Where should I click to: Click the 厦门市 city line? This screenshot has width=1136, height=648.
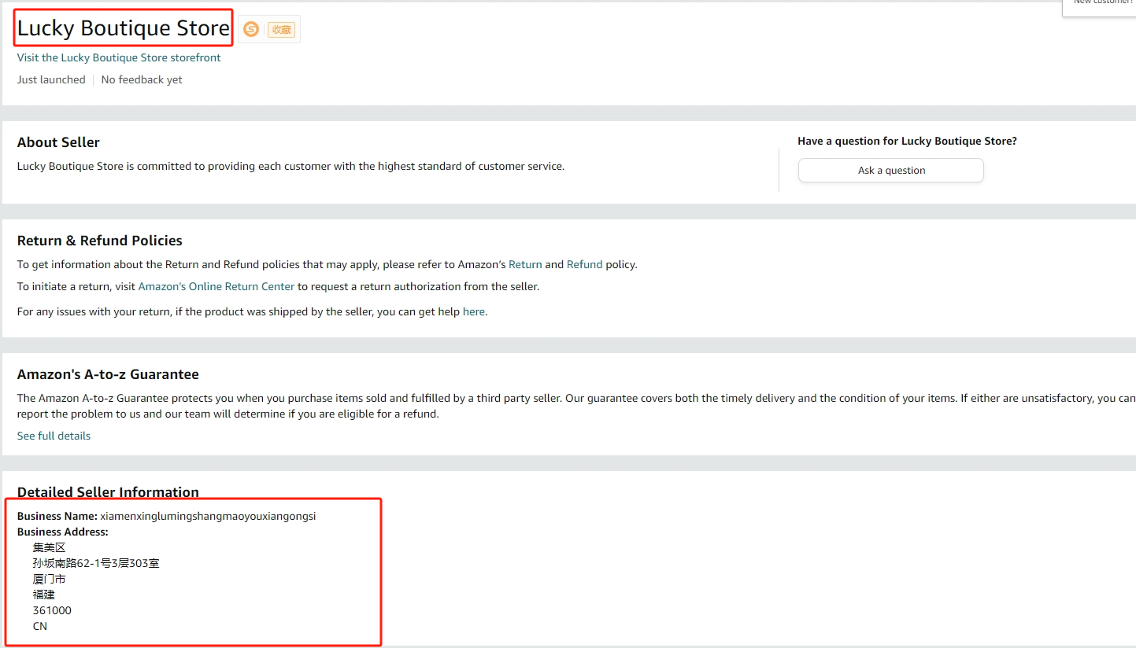(50, 579)
